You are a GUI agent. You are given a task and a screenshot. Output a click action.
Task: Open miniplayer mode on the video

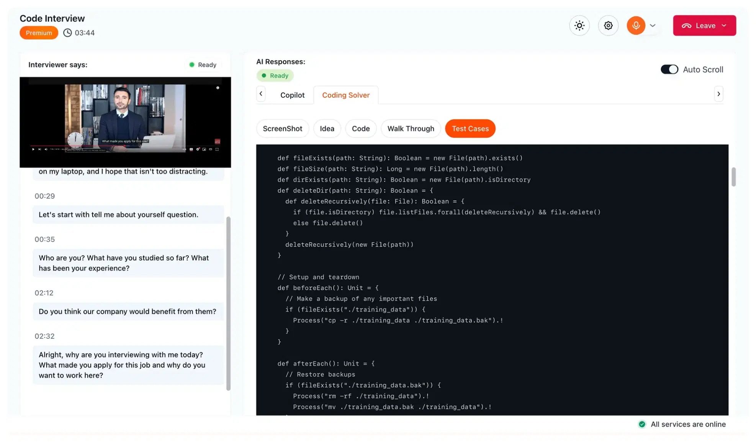[x=205, y=149]
